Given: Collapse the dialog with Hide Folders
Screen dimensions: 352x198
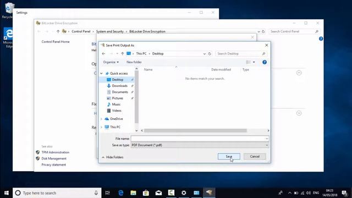Looking at the screenshot, I should (112, 157).
